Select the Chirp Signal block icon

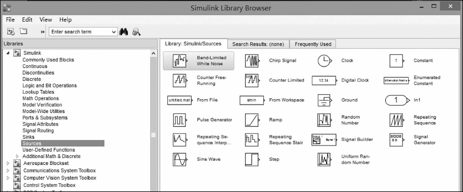pos(253,61)
